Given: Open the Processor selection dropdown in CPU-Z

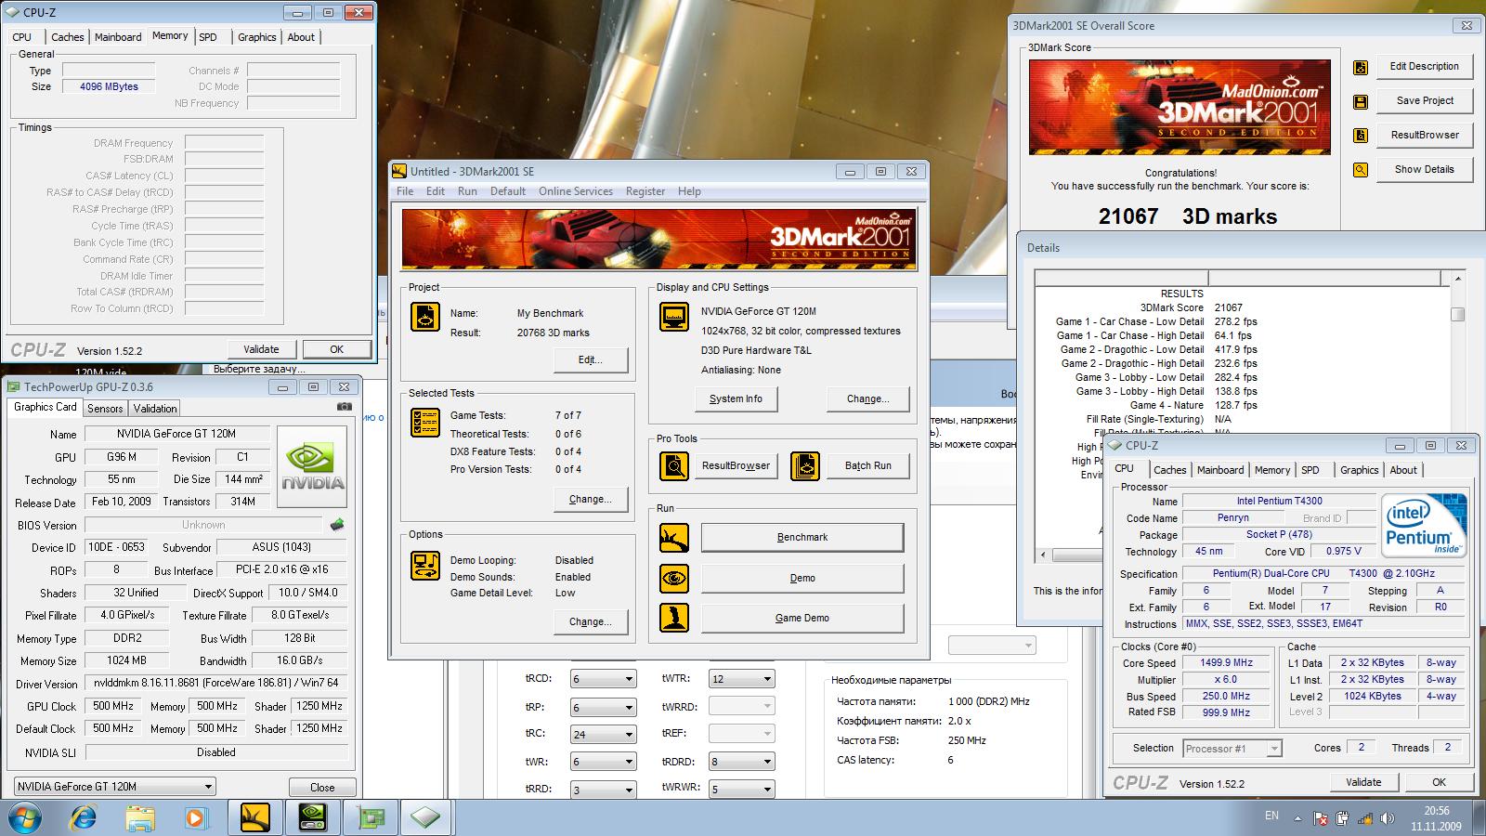Looking at the screenshot, I should point(1232,748).
